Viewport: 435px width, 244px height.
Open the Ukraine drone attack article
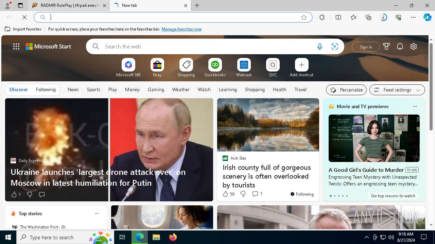pos(98,177)
